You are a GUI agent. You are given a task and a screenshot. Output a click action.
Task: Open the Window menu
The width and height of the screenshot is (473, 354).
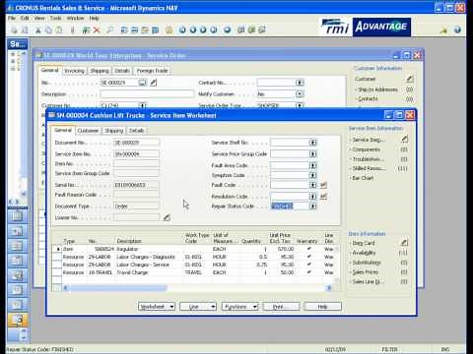click(75, 18)
